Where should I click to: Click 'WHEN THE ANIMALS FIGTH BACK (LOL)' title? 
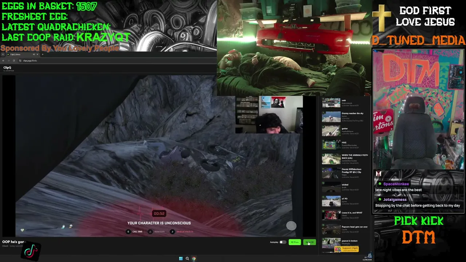355,156
